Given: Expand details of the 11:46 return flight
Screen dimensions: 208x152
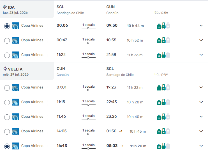Looking at the screenshot, I should (x=201, y=117).
